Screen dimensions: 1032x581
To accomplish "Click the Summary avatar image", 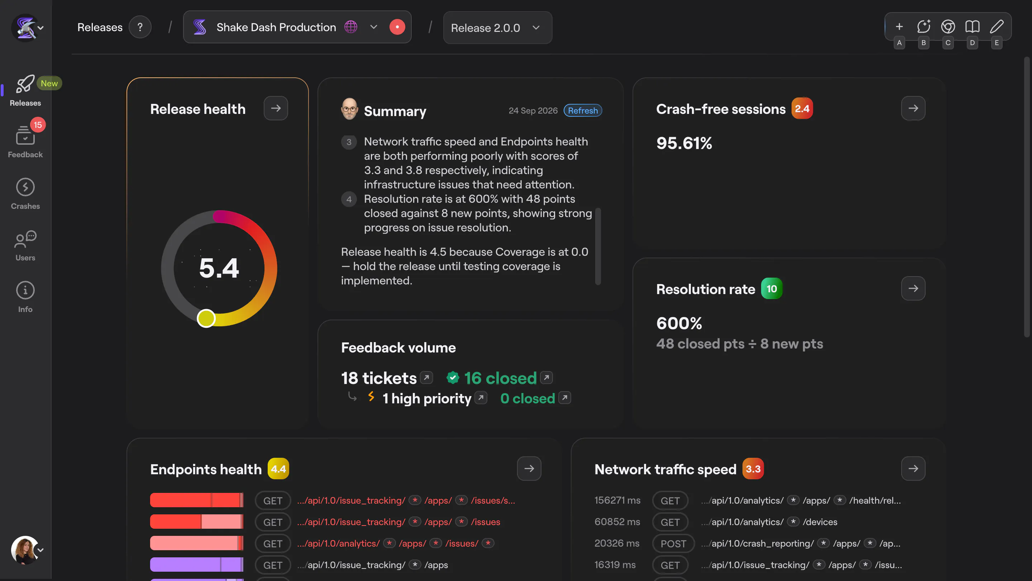I will coord(349,109).
